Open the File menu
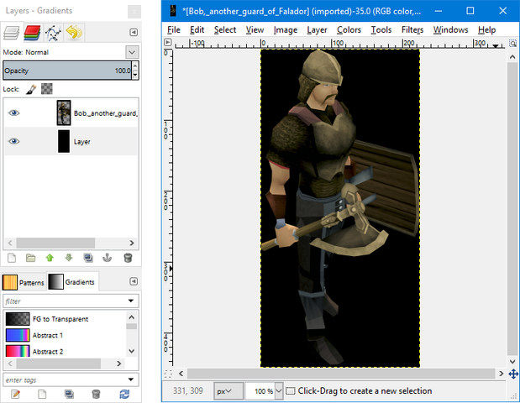The image size is (520, 403). [174, 30]
